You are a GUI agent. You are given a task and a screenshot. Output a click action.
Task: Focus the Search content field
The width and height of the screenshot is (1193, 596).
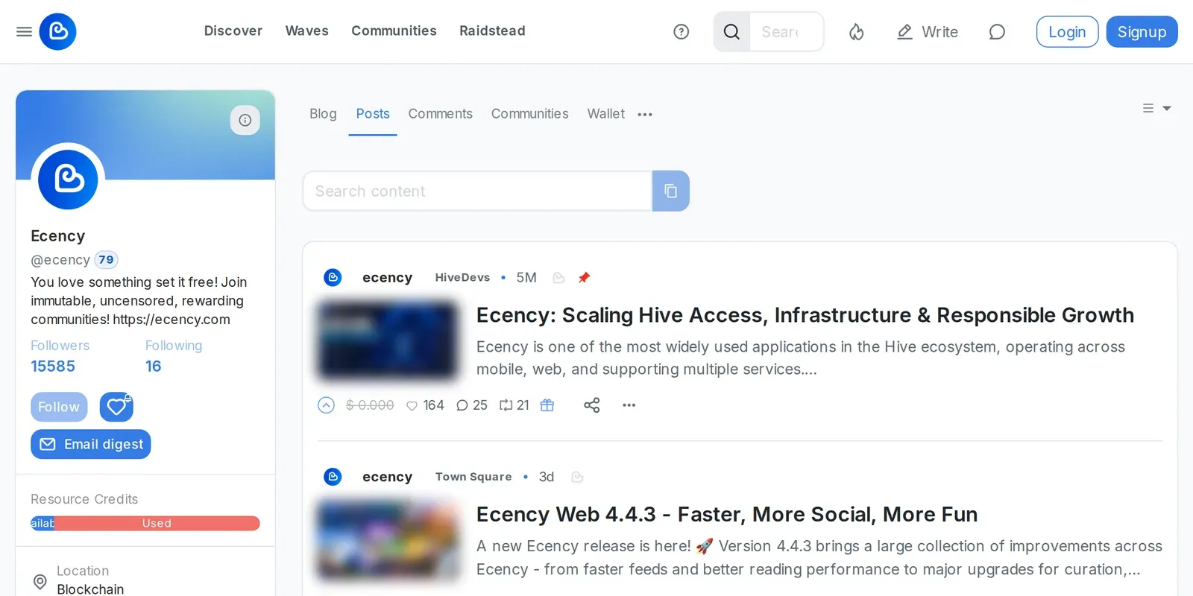[x=477, y=191]
